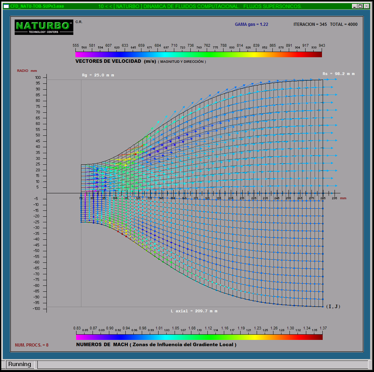374x372 pixels.
Task: Click the application icon in the title bar
Action: click(x=6, y=6)
